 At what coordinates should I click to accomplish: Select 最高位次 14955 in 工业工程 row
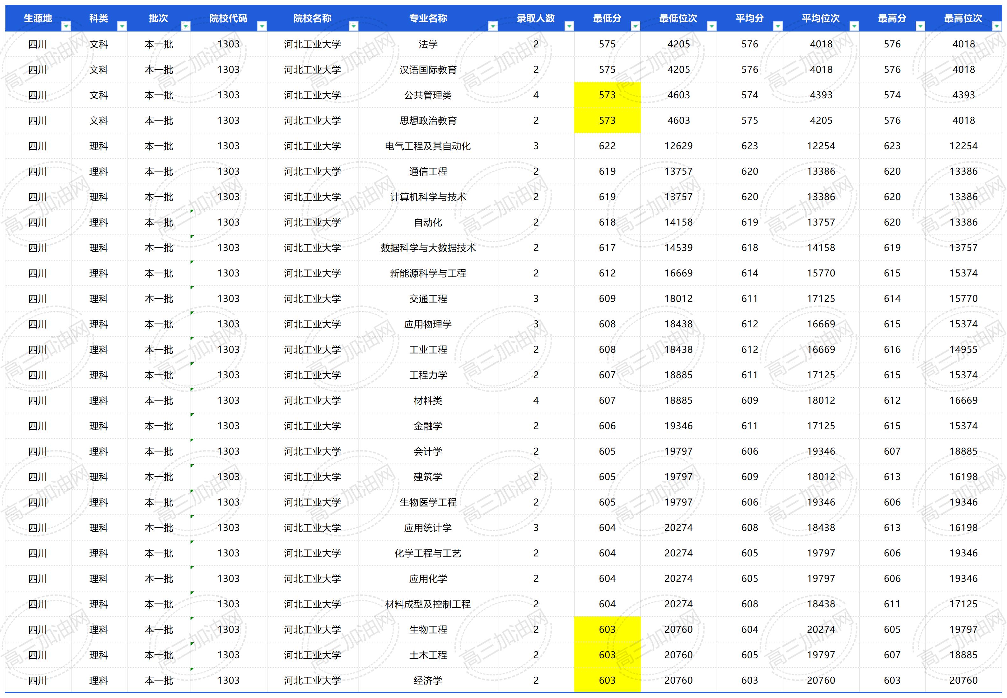click(x=964, y=349)
